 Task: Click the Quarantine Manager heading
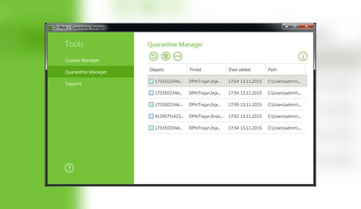click(175, 44)
